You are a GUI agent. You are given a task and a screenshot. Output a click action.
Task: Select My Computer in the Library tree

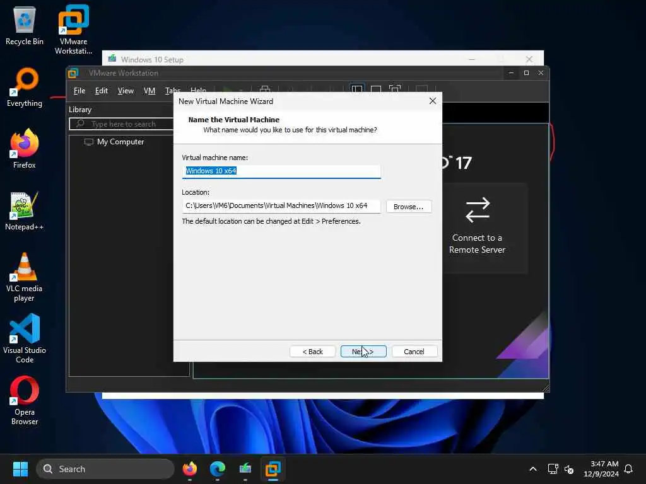coord(114,142)
